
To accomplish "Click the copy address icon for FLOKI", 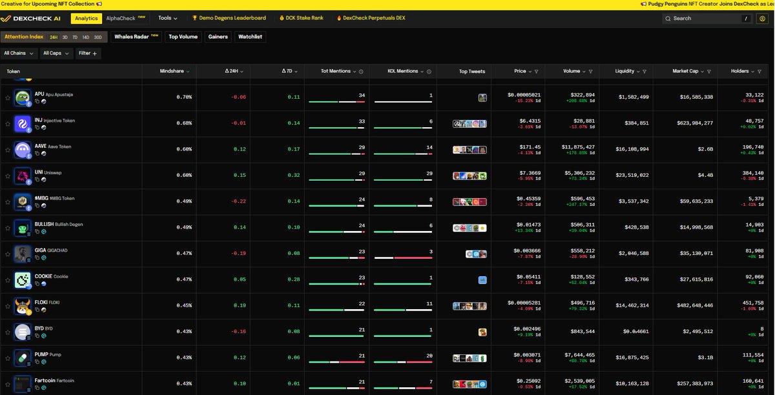I will [37, 309].
